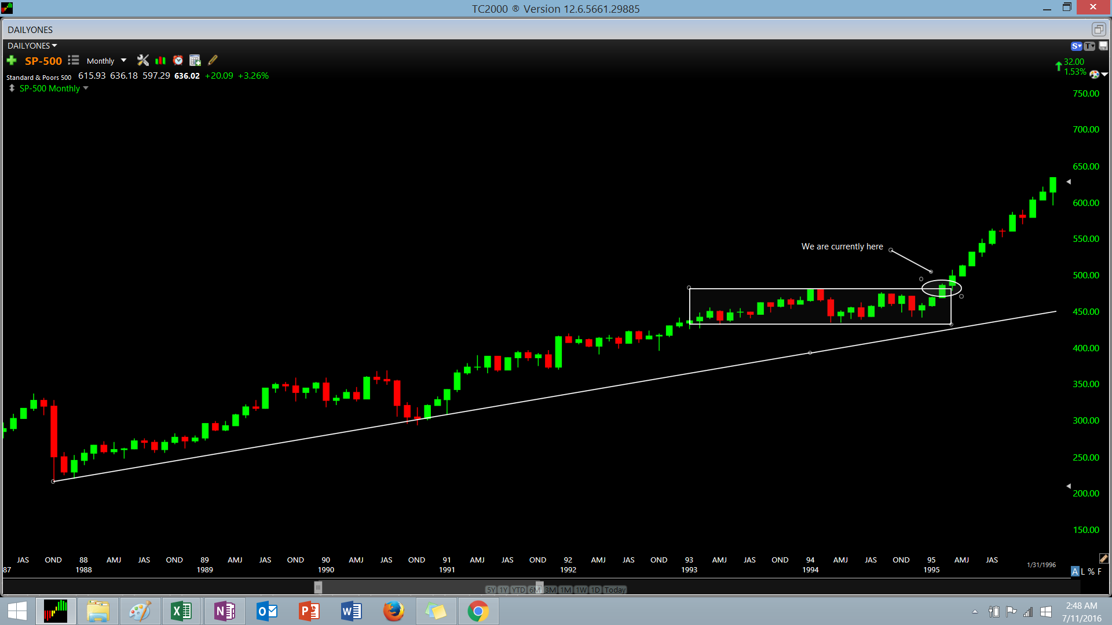
Task: Click the +3.26% percent change value
Action: point(254,76)
